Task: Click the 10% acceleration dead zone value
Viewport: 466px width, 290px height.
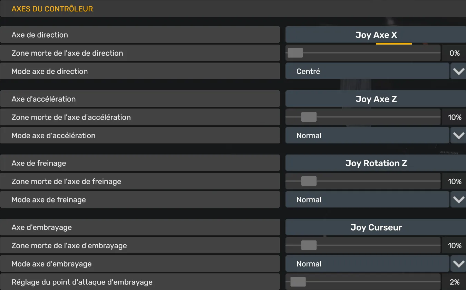Action: (454, 117)
